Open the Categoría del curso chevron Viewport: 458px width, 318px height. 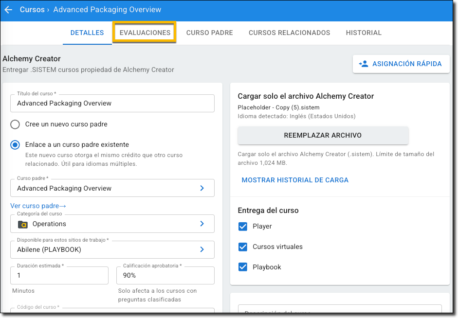coord(202,224)
